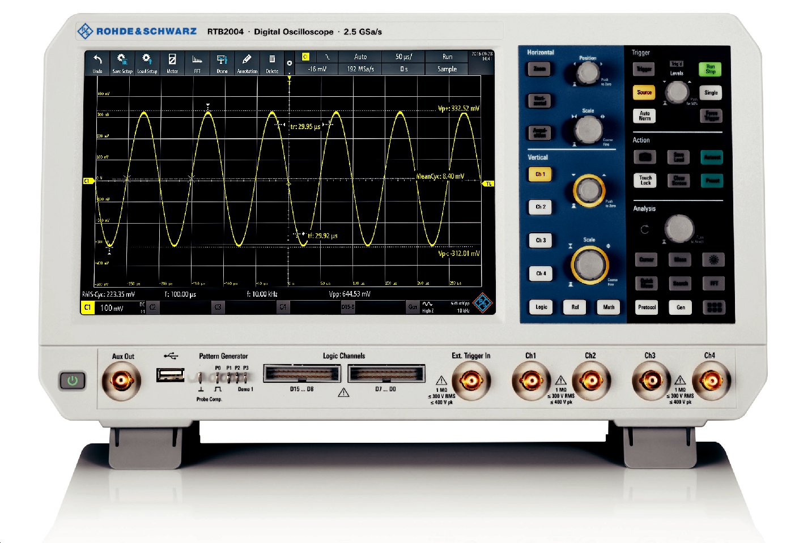Tap the yellow C1 ground marker on waveform
The image size is (799, 543).
point(88,181)
